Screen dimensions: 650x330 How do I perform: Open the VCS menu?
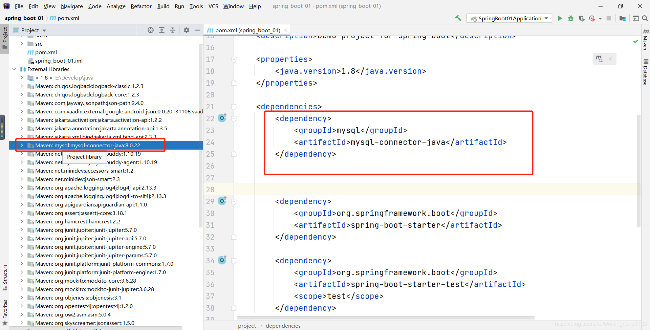[213, 6]
